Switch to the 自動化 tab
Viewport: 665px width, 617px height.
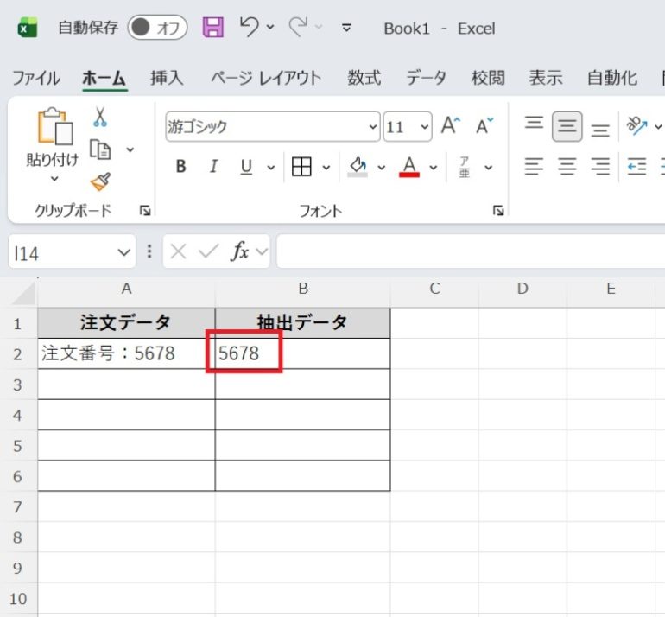click(x=612, y=78)
